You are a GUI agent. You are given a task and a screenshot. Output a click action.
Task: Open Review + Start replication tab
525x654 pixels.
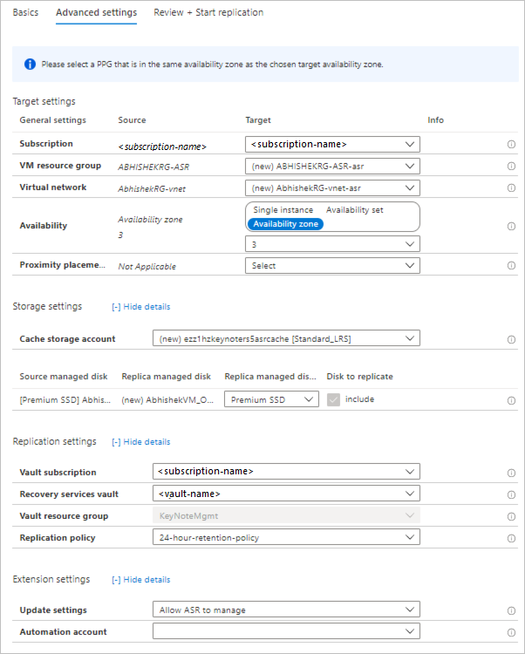coord(208,12)
